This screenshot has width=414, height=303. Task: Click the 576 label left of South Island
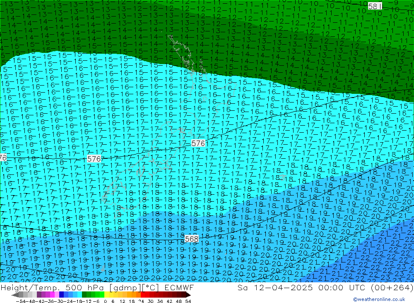coord(94,159)
